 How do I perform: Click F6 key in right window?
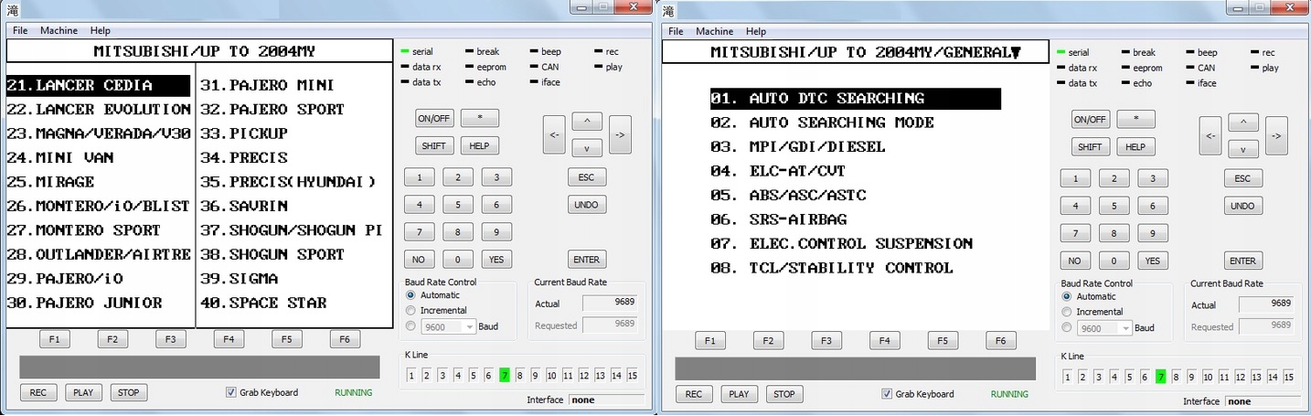[x=1000, y=341]
